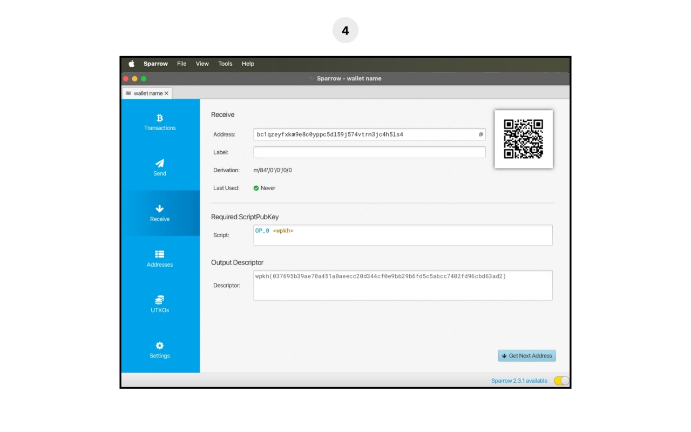Image resolution: width=691 pixels, height=432 pixels.
Task: Click the red window close button
Action: [x=126, y=79]
